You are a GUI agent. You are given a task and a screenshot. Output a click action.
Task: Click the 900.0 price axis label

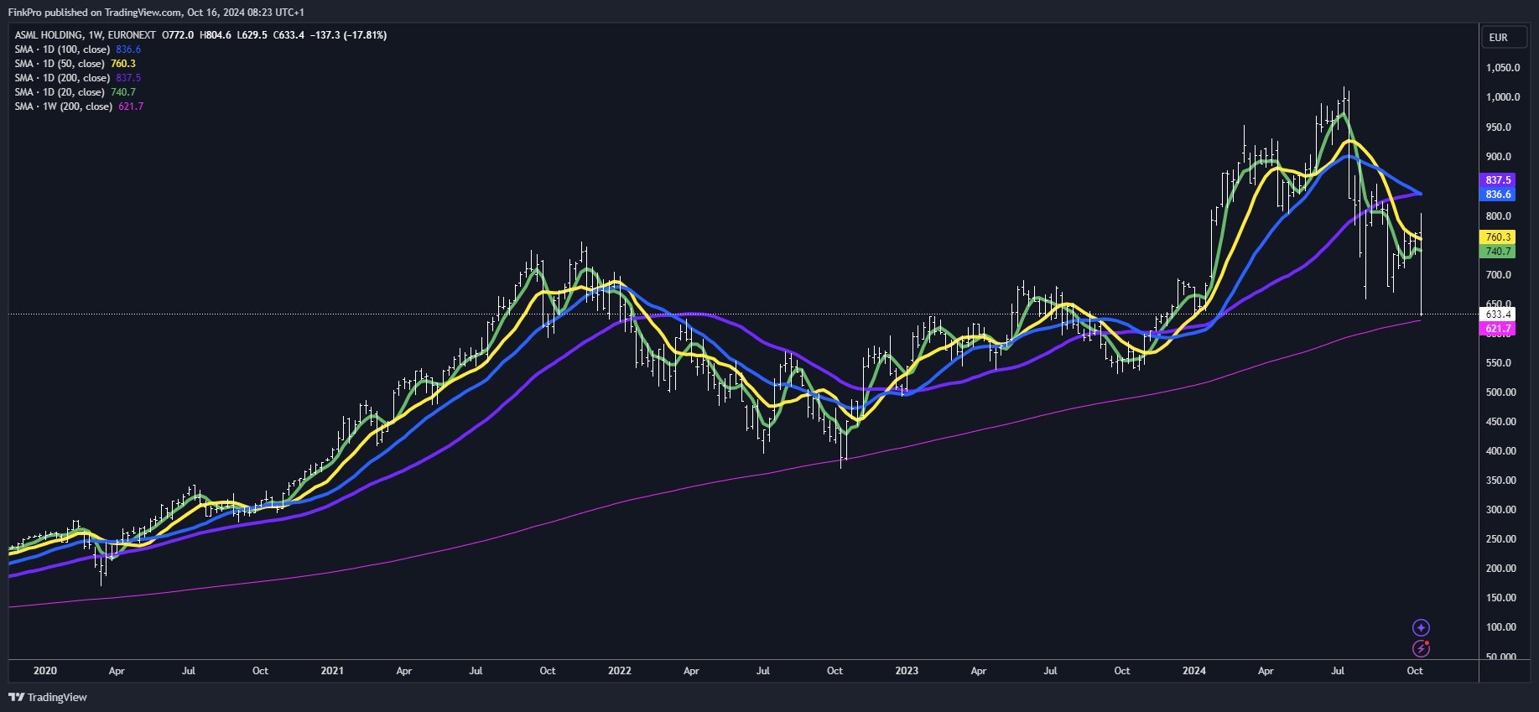(1498, 157)
